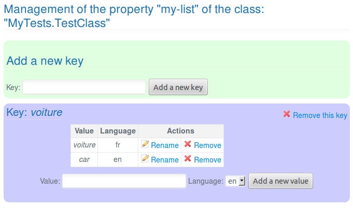The width and height of the screenshot is (353, 208).
Task: Click the red X icon in the voiture row
Action: point(188,144)
